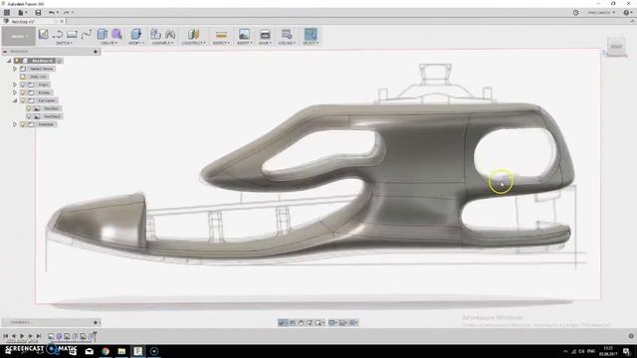Viewport: 637px width, 358px height.
Task: Open the Grid and Snaps settings icon
Action: click(342, 322)
